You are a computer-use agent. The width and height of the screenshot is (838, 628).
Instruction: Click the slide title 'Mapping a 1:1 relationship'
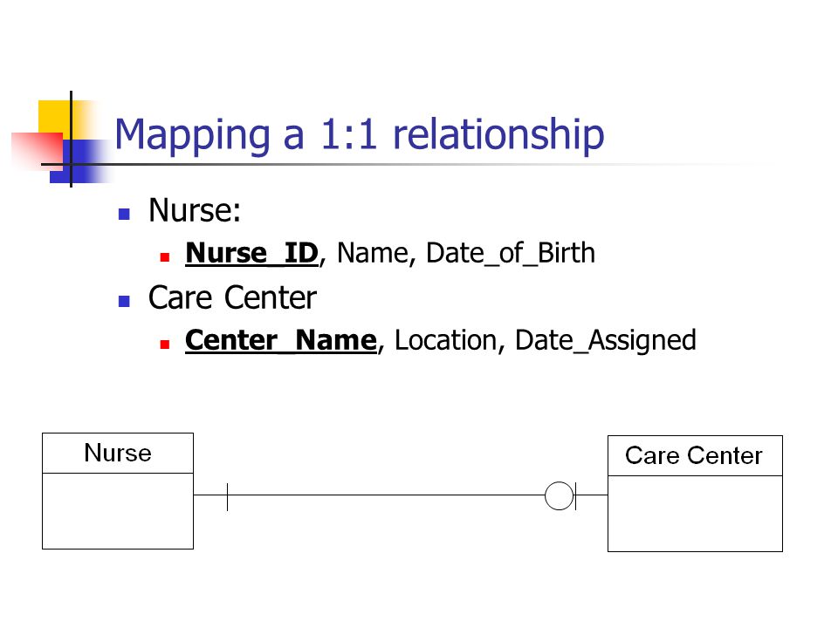[359, 134]
